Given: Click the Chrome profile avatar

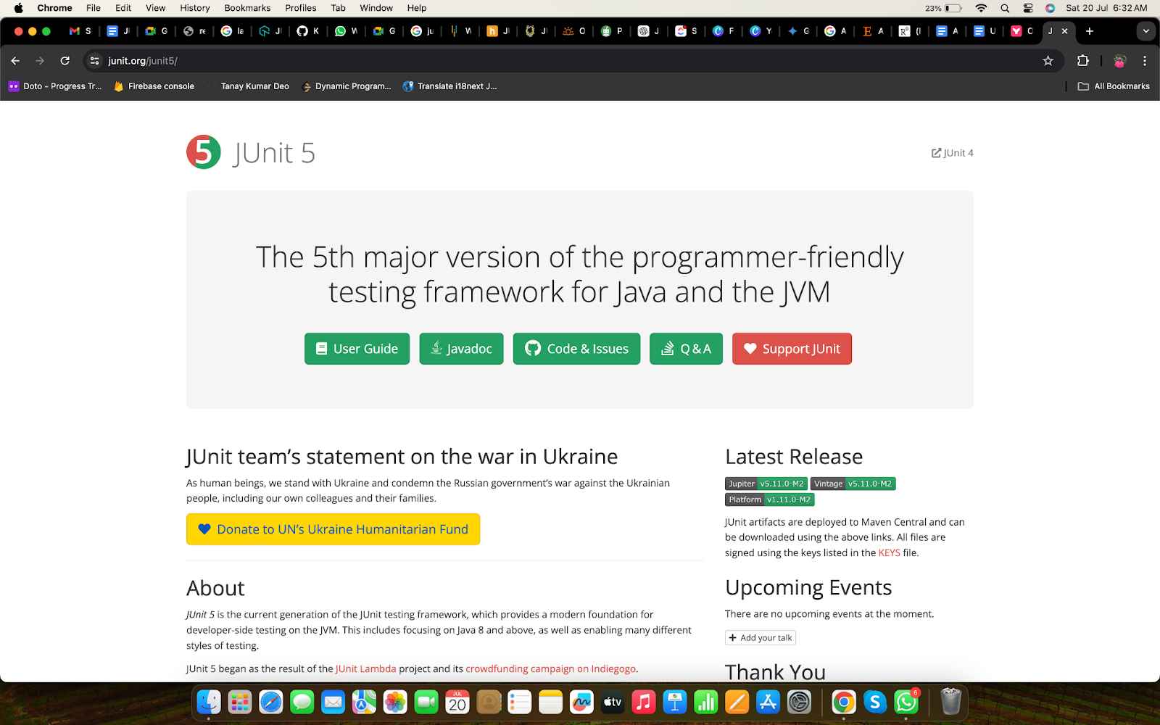Looking at the screenshot, I should pos(1119,61).
